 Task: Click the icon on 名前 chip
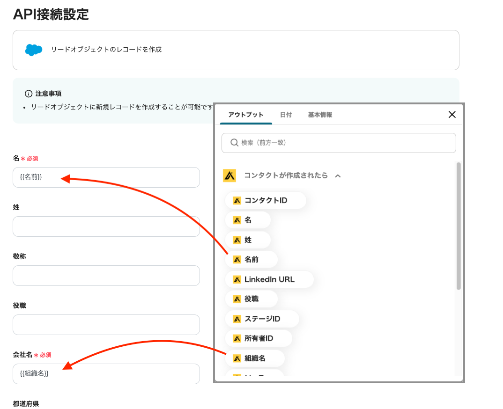coord(237,260)
